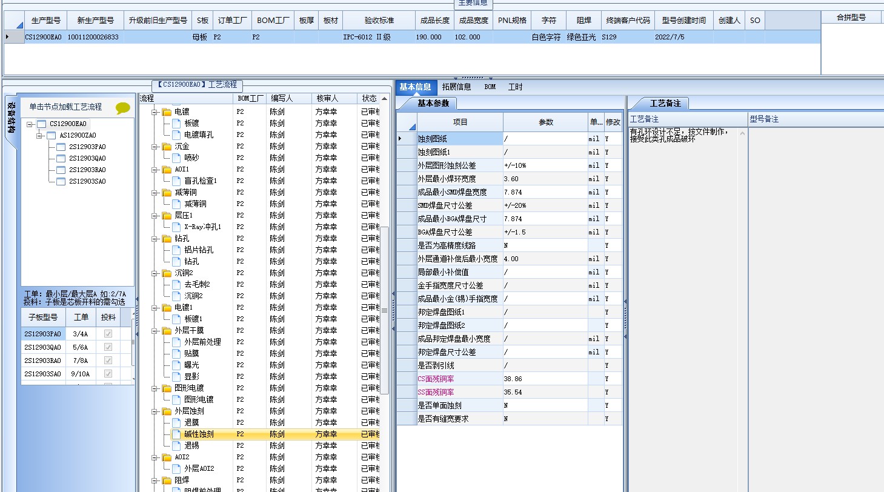Switch to the 基本信息 tab
The width and height of the screenshot is (884, 492).
click(x=415, y=87)
